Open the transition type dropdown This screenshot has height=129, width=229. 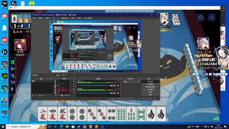coord(130,82)
